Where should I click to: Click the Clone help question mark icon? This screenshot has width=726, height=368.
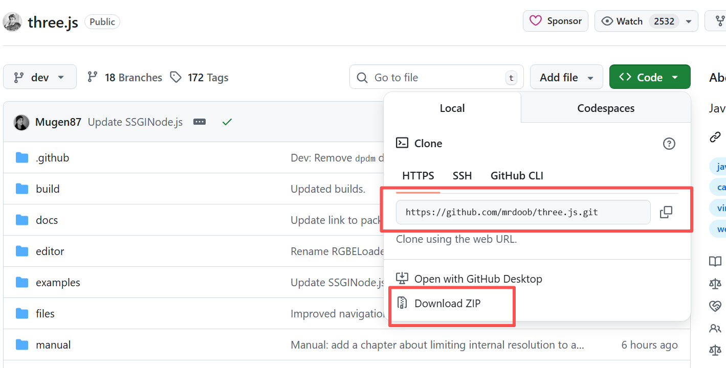click(669, 144)
